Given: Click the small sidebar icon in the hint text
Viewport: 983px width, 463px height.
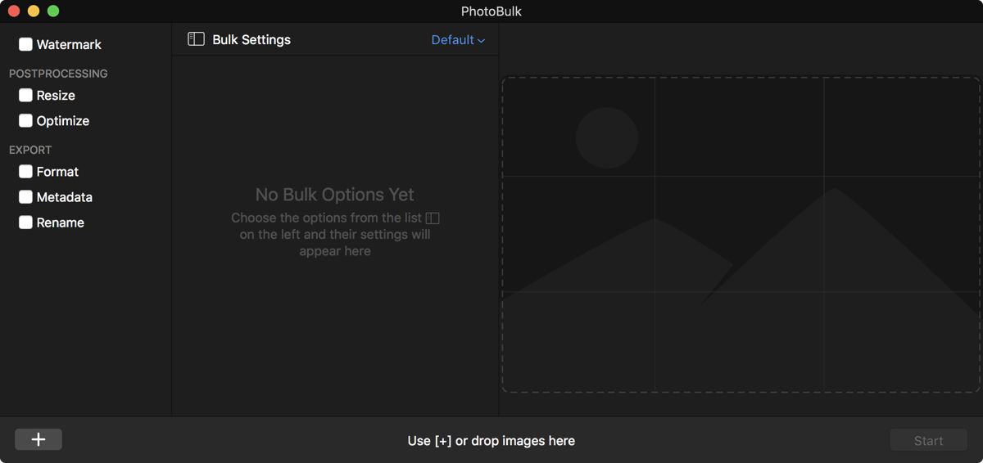Looking at the screenshot, I should point(433,218).
